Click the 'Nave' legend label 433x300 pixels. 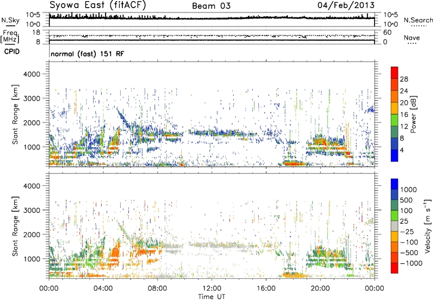[x=411, y=37]
